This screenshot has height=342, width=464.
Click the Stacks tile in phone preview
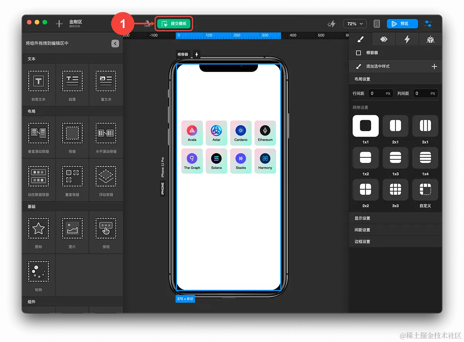(241, 161)
